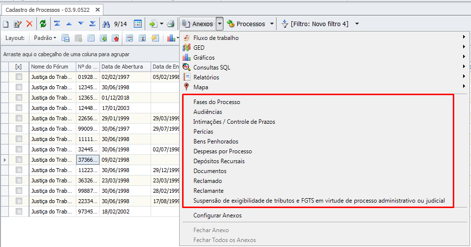Open the Anexos dropdown arrow
Viewport: 471px width, 247px height.
click(x=220, y=24)
